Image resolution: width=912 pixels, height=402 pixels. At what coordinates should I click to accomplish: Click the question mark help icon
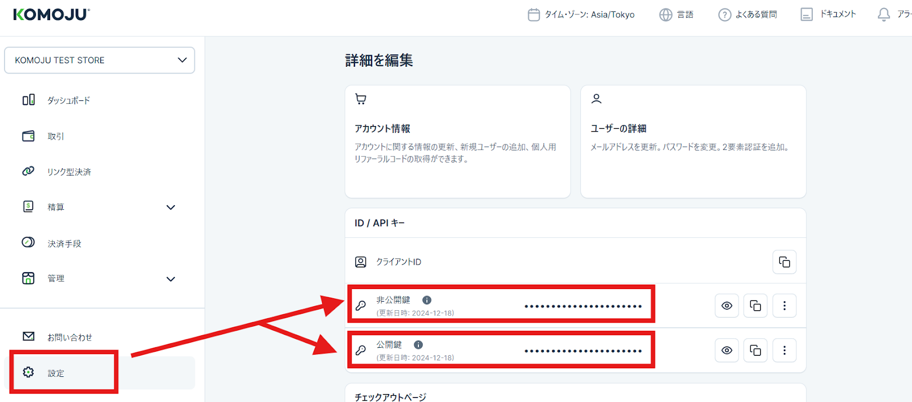(724, 15)
